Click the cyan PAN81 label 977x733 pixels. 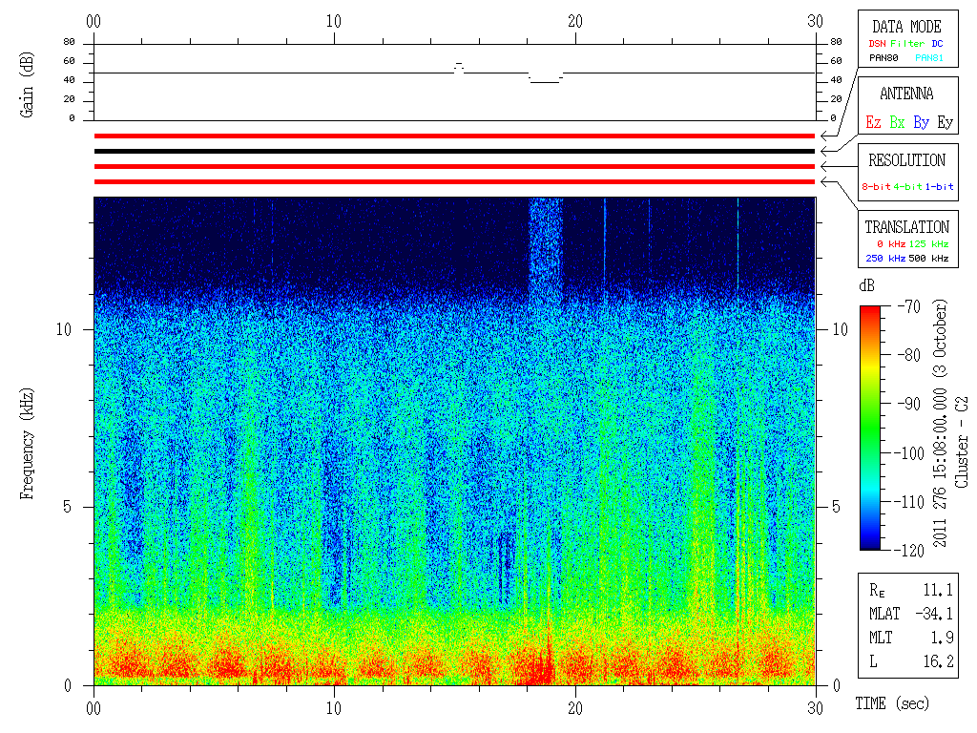coord(929,58)
